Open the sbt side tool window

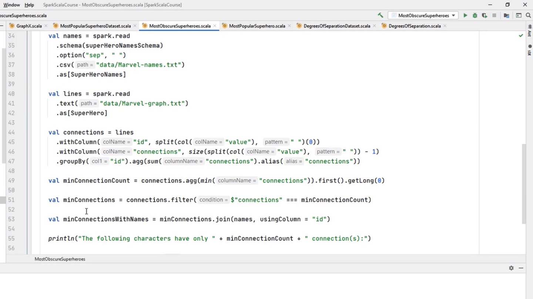point(530,50)
